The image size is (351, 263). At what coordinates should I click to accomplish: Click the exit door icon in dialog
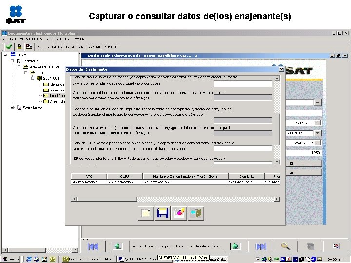point(195,213)
